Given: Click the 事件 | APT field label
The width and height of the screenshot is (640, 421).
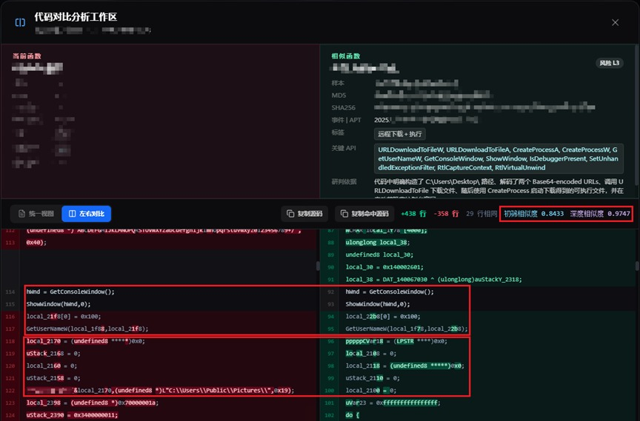Looking at the screenshot, I should (346, 120).
